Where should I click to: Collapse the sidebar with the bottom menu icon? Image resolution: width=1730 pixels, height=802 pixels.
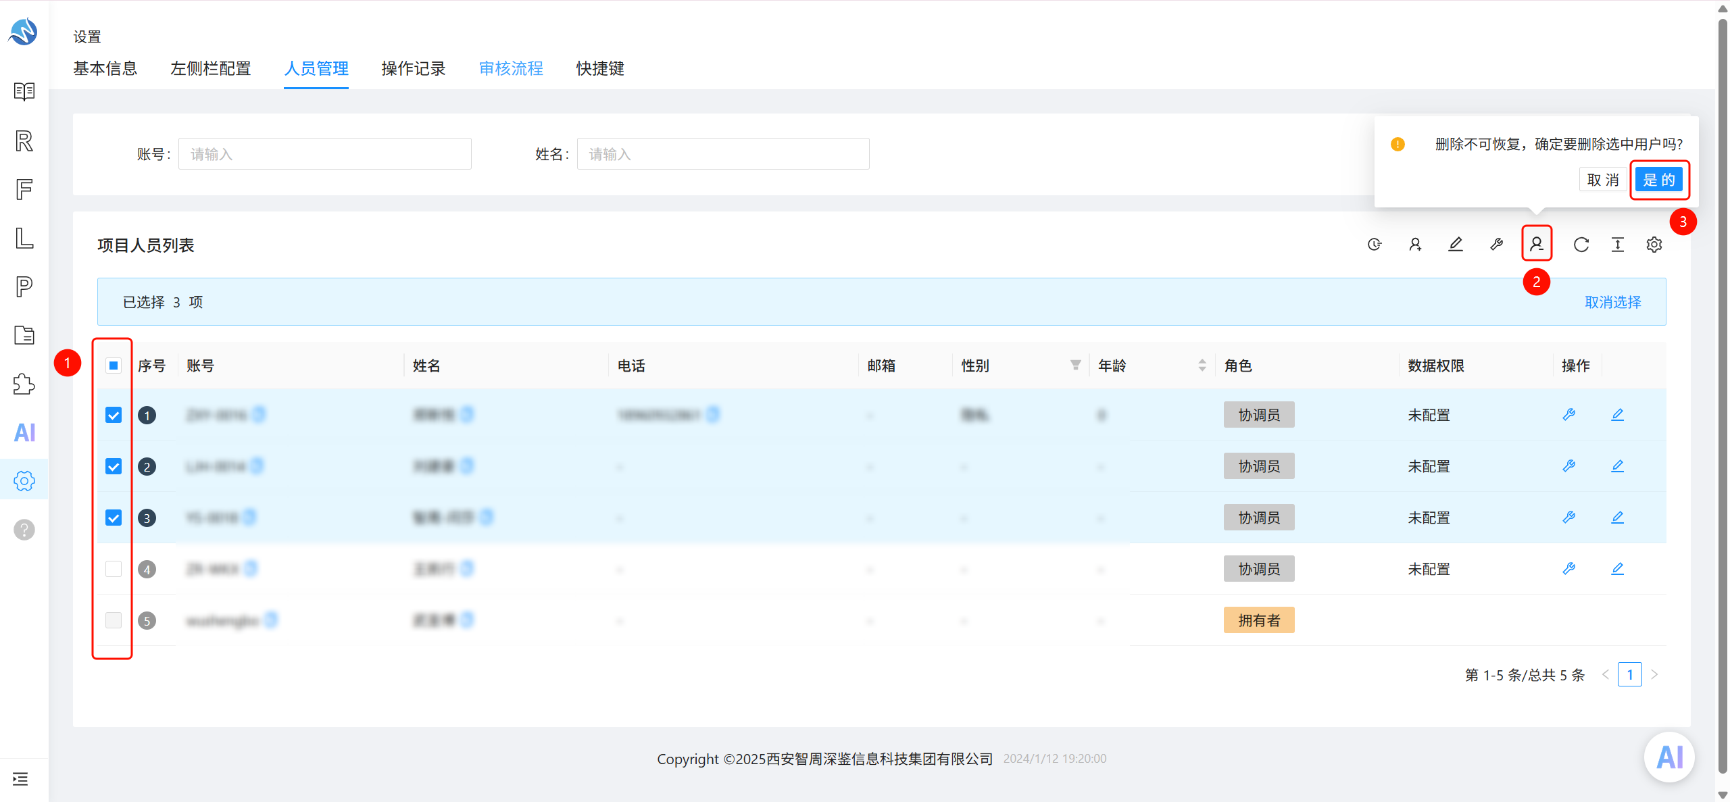point(20,779)
